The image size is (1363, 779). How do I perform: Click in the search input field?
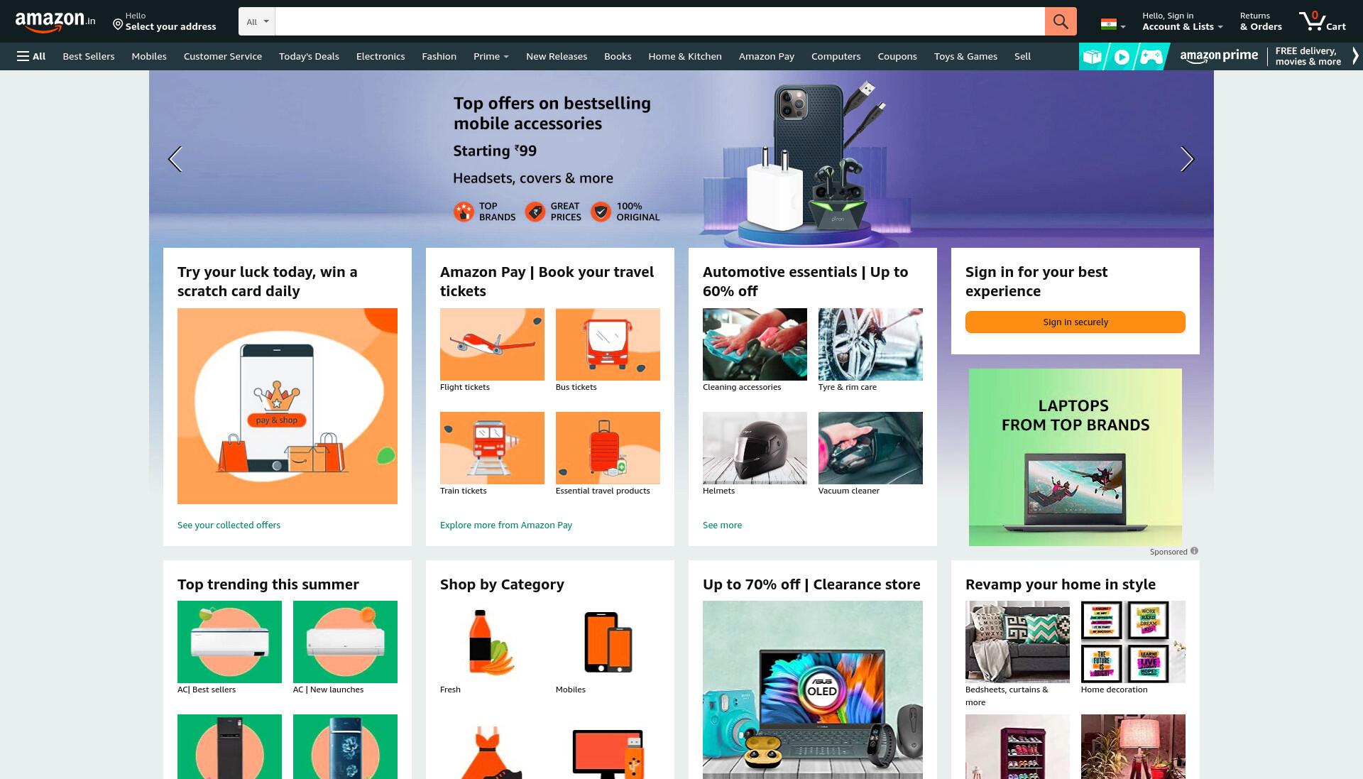[x=659, y=21]
